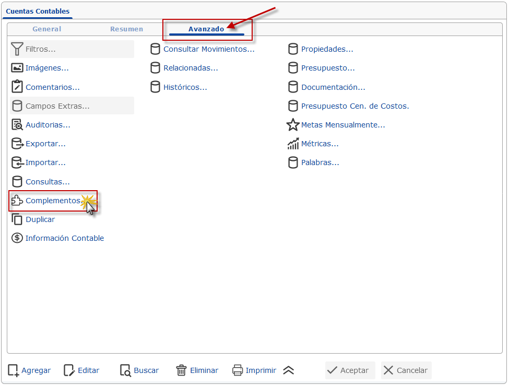
Task: Click the Agregar new-document icon
Action: point(13,370)
